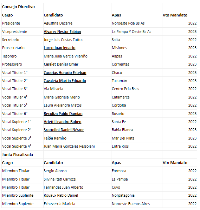Select the Presidente cargo cell
Screen dimensions: 200x210
(22, 23)
